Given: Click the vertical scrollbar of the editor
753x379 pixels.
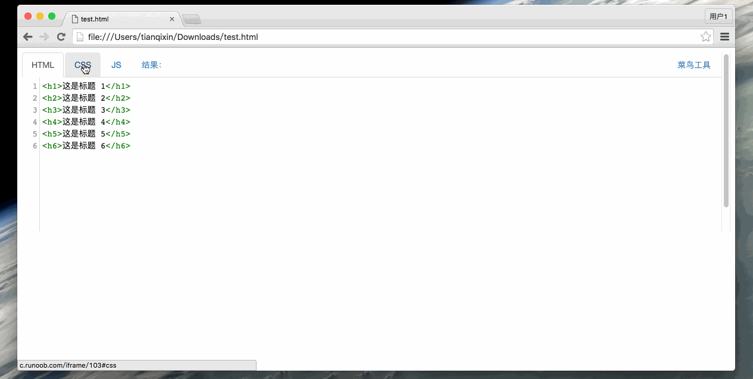Looking at the screenshot, I should (726, 131).
